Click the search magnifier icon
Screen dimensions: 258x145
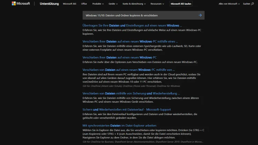tap(252, 4)
